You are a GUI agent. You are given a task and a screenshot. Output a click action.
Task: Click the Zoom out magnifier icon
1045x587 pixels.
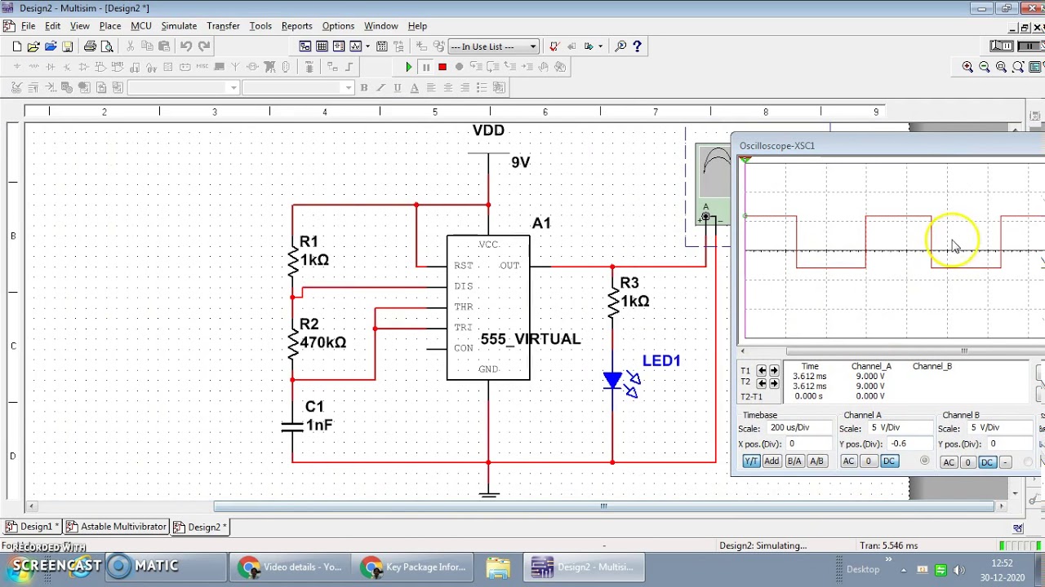coord(985,67)
